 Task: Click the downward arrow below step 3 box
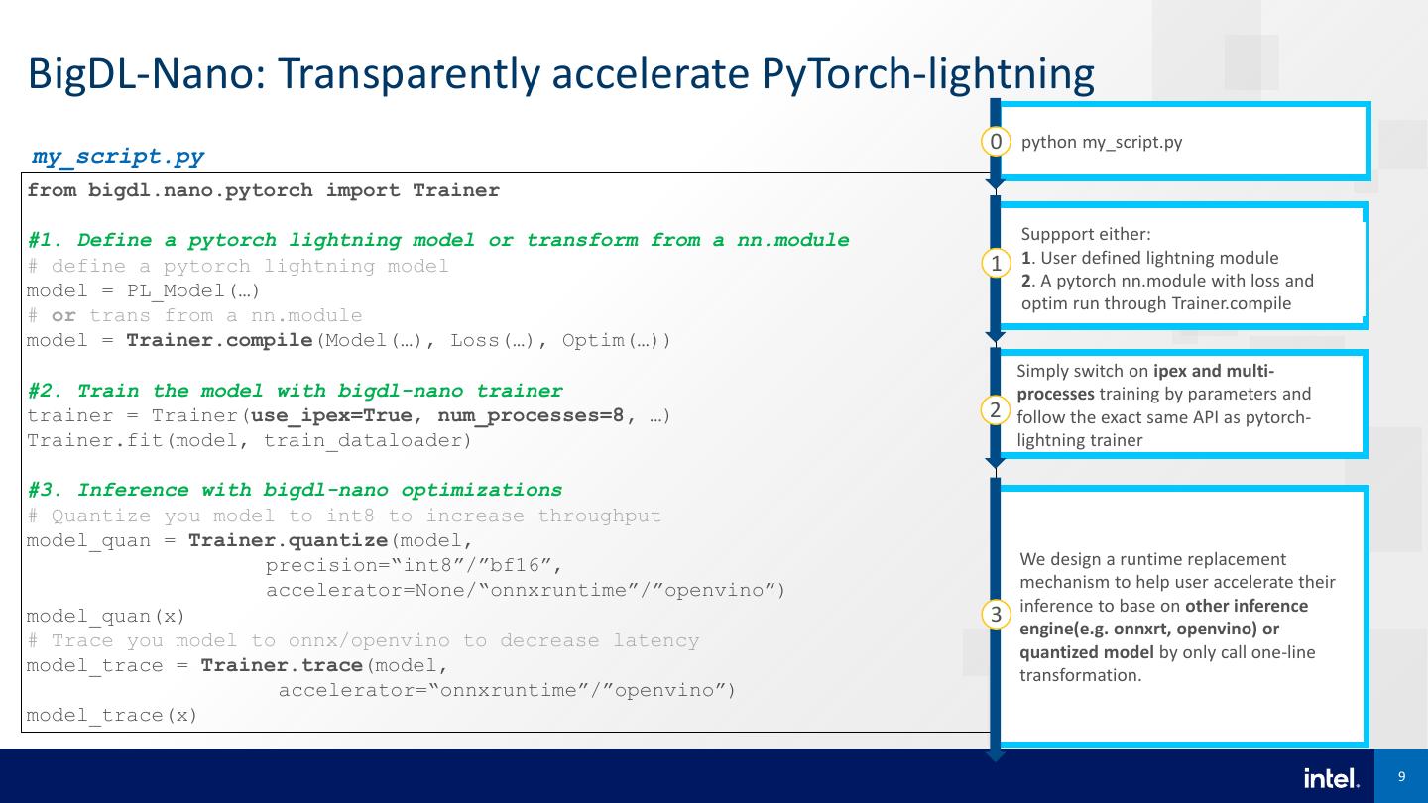[x=996, y=756]
